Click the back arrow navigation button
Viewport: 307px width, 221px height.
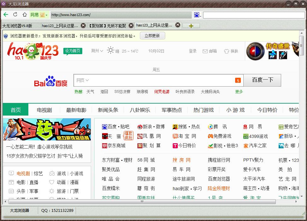click(6, 14)
